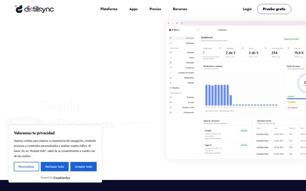The width and height of the screenshot is (306, 191).
Task: Click the Sage X3 connector entry
Action: point(226,149)
